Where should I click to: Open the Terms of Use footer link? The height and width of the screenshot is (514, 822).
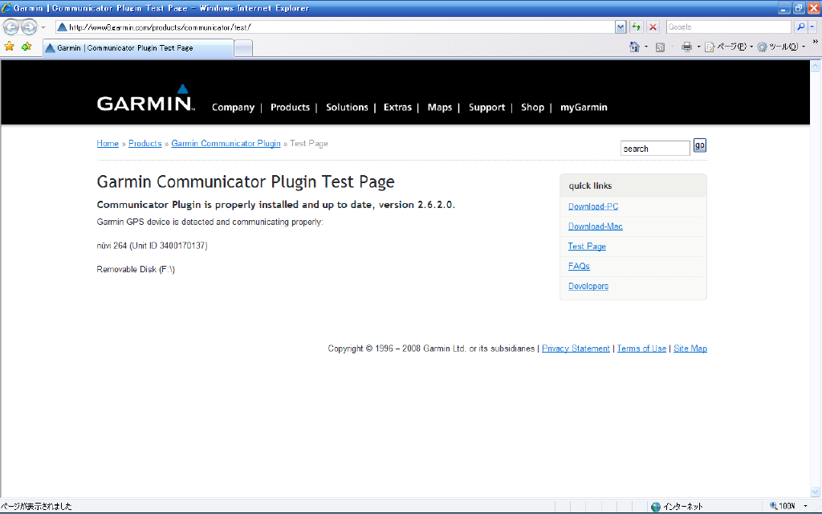point(641,349)
